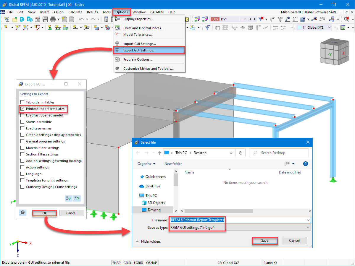This screenshot has height=266, width=355.
Task: Click the Dlubal Center blue C icon
Action: [22, 19]
